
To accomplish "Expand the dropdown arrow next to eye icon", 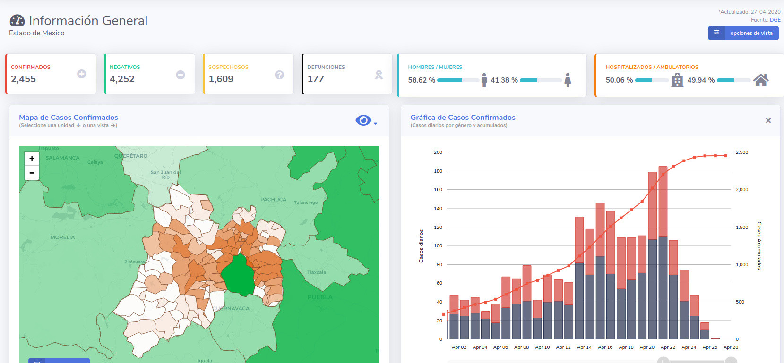I will coord(375,124).
